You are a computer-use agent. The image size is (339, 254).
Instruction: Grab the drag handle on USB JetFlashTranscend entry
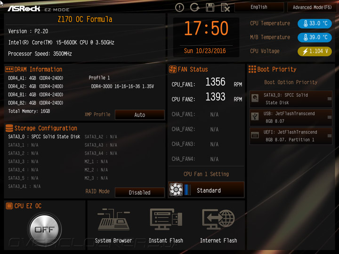tap(330, 117)
